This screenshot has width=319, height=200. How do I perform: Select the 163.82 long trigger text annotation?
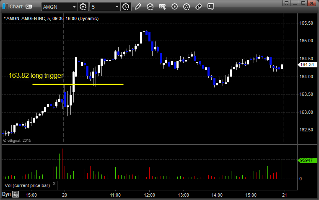pos(36,75)
